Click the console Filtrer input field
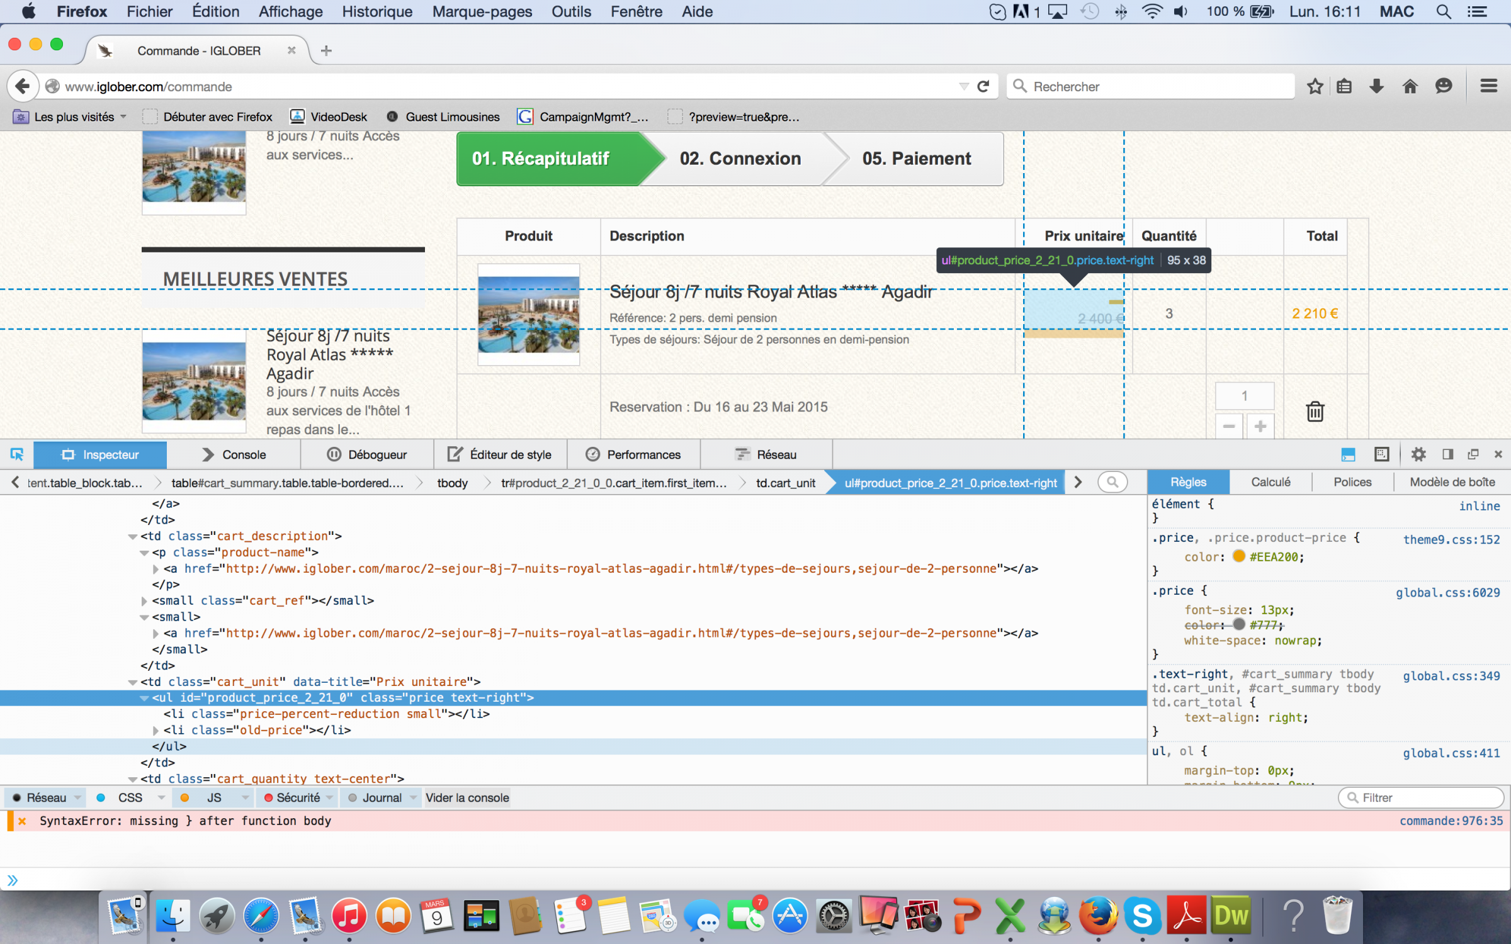1511x944 pixels. [x=1421, y=798]
